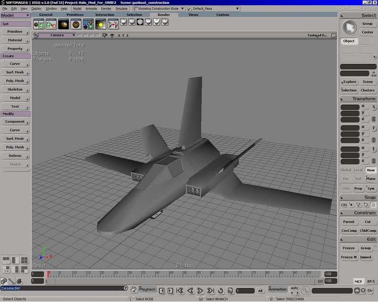Open the Modeling Construction Mode dropdown
Screen dimensions: 378x302
[159, 8]
